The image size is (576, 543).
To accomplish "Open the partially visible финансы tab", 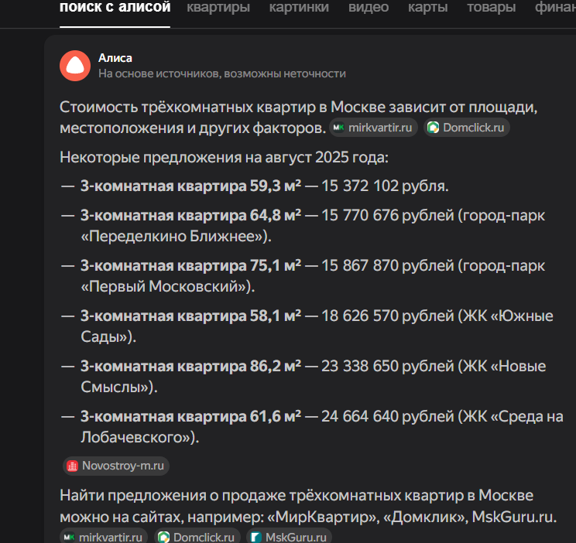I will (555, 7).
